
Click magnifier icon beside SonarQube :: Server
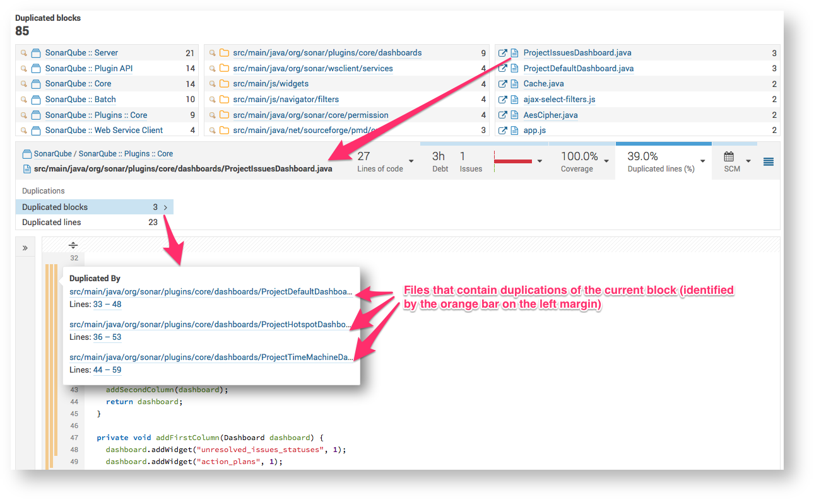(x=24, y=53)
